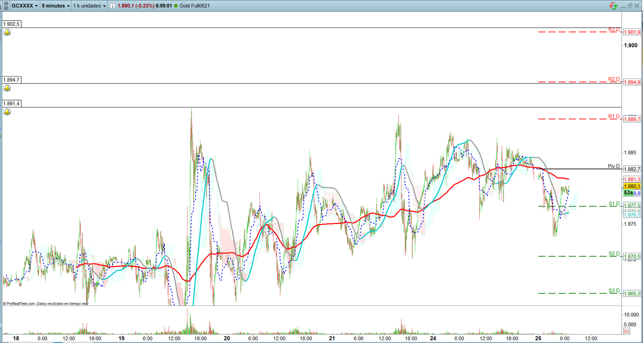Screen dimensions: 643x343
Task: Click date 19 on the time axis
Action: 121,338
